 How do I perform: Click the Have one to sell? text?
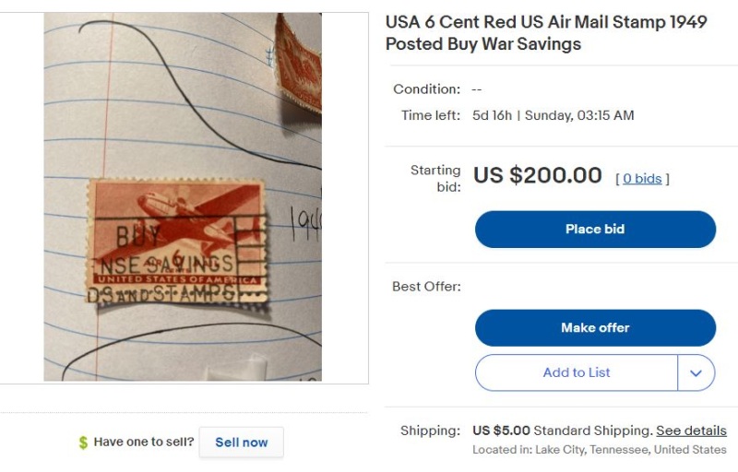click(x=144, y=442)
